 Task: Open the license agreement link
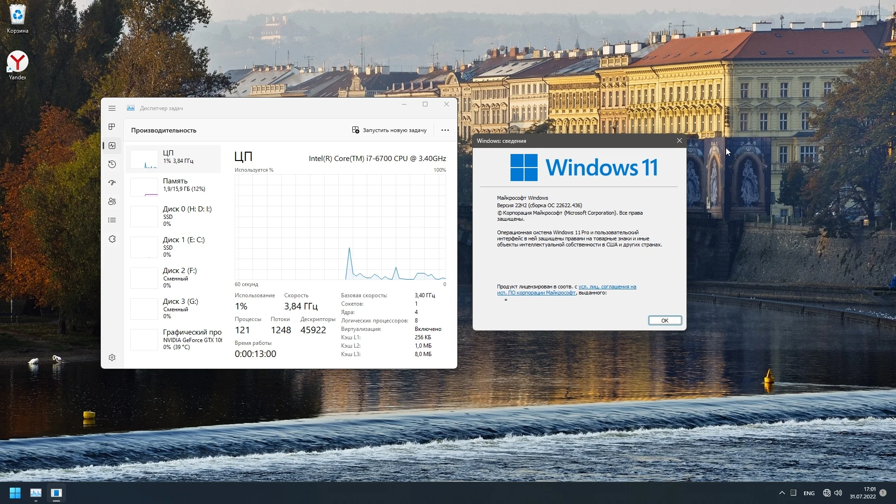tap(607, 287)
